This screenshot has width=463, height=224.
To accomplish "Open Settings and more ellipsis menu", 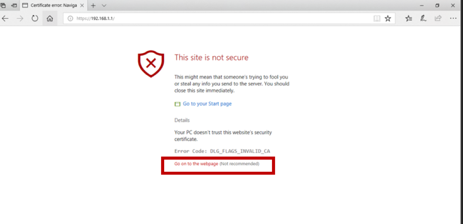I will point(453,19).
